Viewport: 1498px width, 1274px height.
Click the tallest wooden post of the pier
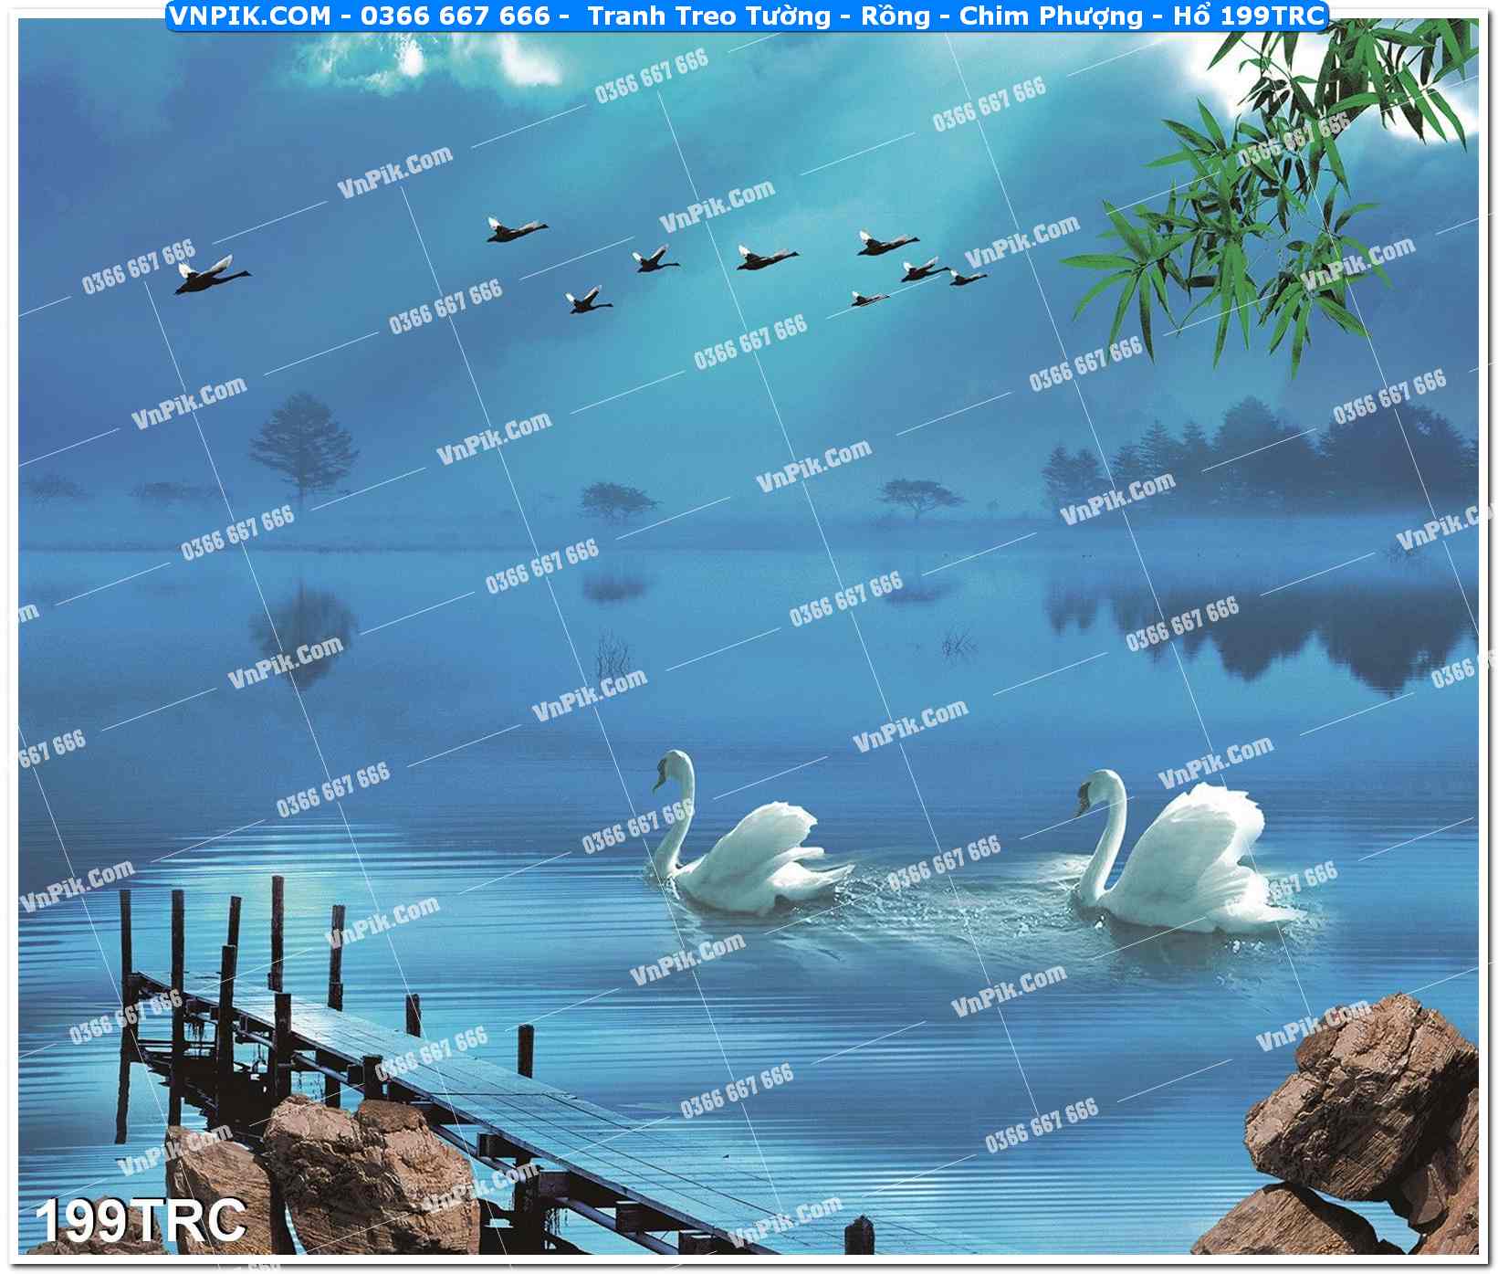[x=277, y=932]
